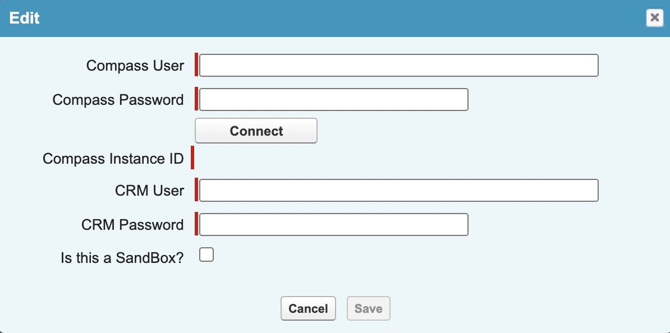Select the CRM User text field
The height and width of the screenshot is (333, 670).
click(x=398, y=191)
